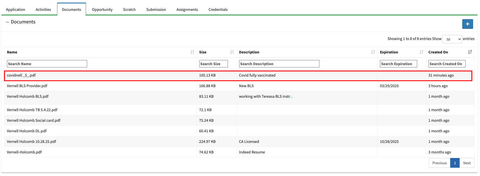The width and height of the screenshot is (480, 176).
Task: Click the Next pagination button
Action: (x=467, y=163)
